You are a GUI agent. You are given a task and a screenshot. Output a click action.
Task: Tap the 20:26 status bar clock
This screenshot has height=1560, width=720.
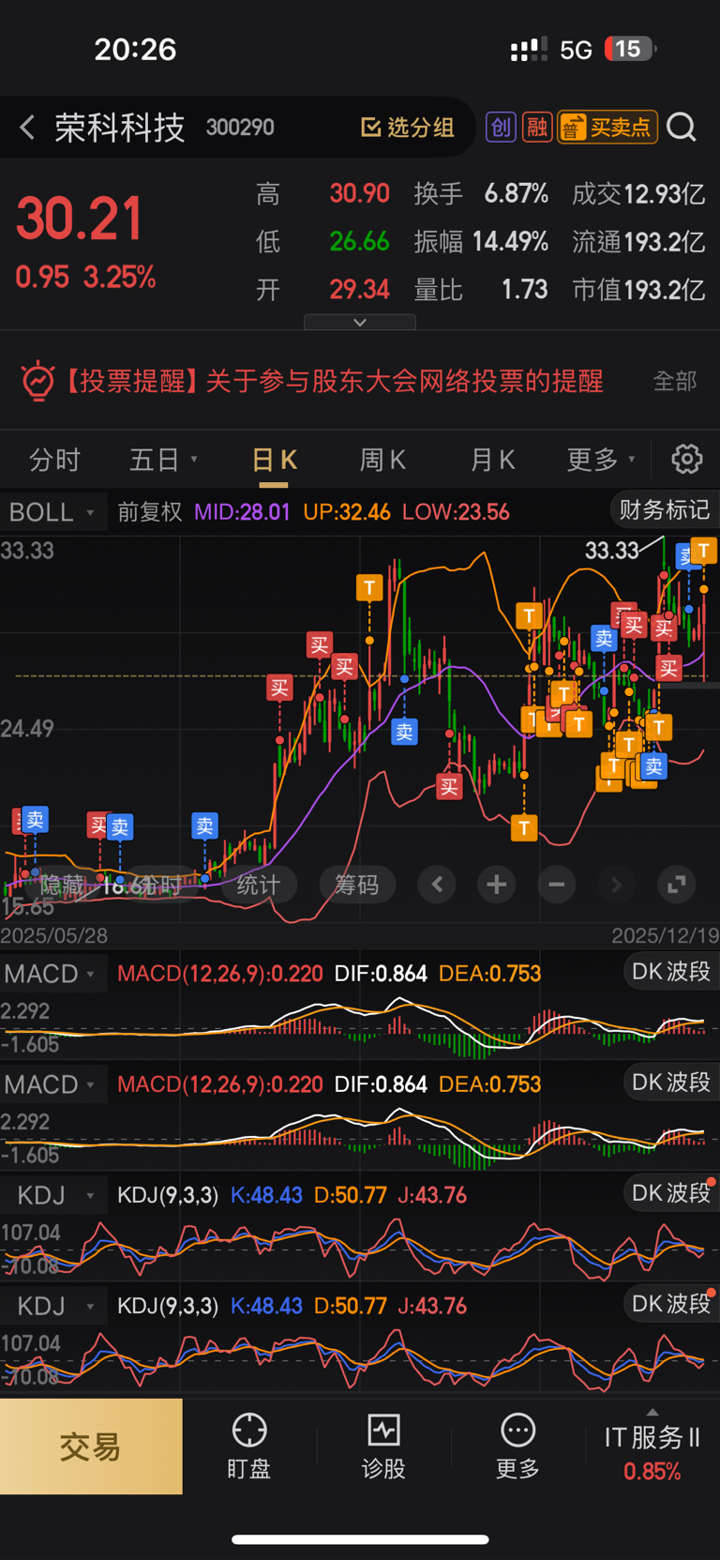point(135,49)
